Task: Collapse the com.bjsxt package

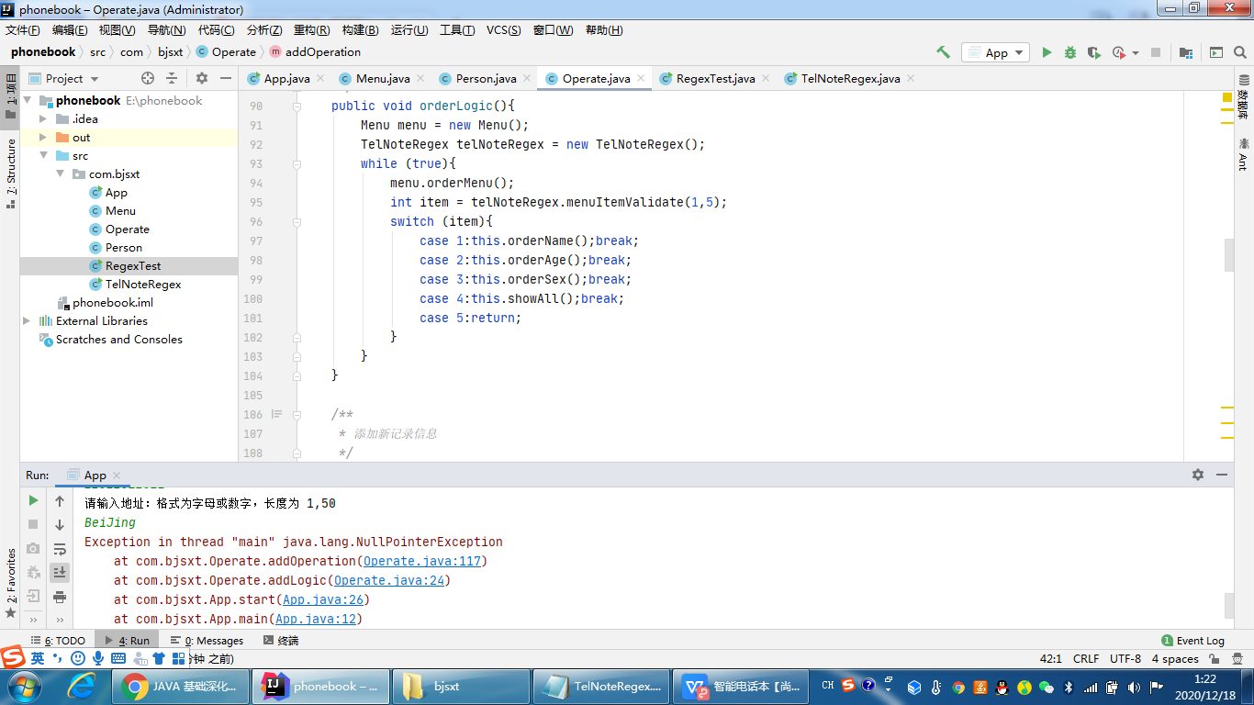Action: [x=60, y=173]
